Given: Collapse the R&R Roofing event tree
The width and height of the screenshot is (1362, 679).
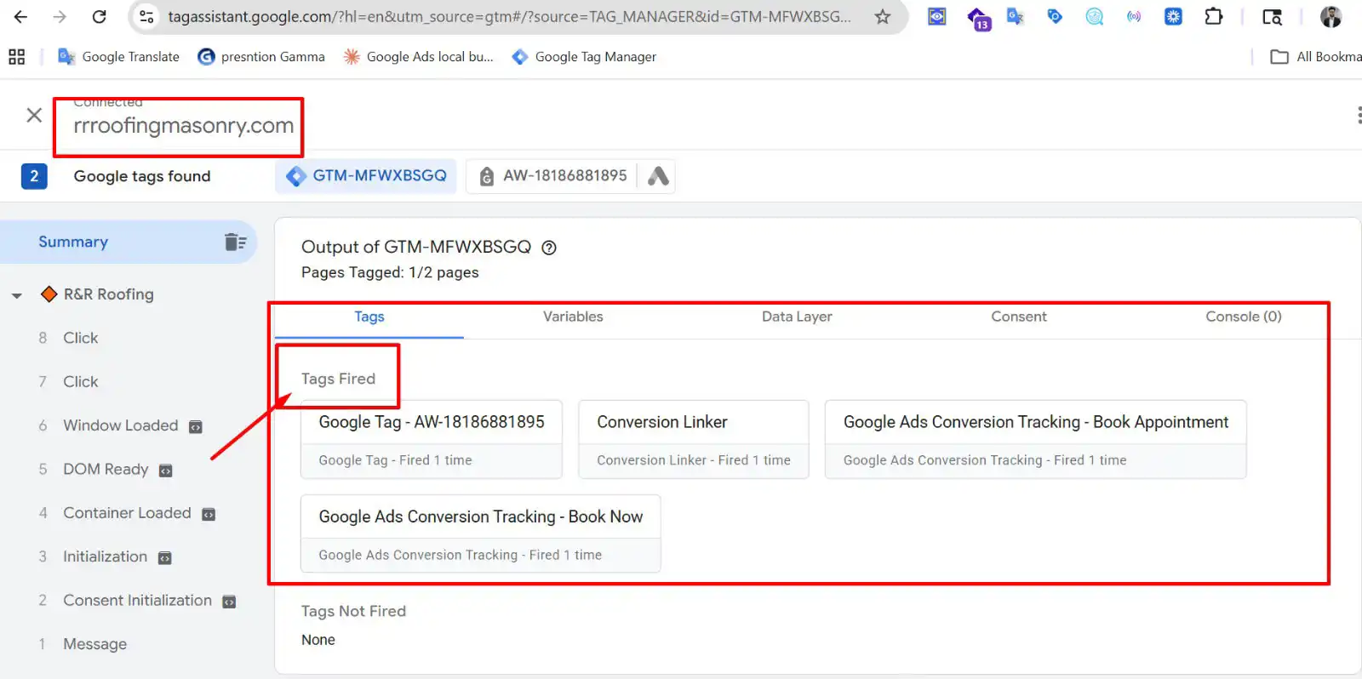Looking at the screenshot, I should (x=17, y=296).
